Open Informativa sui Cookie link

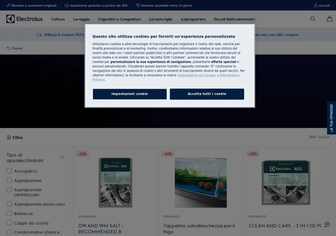coord(196,75)
